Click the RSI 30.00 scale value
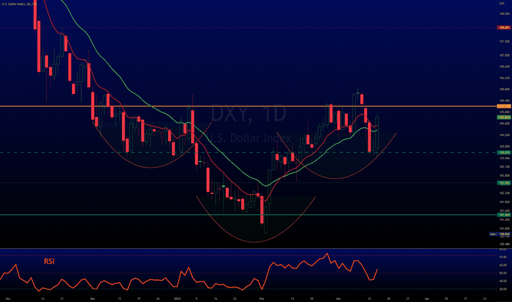The height and width of the screenshot is (302, 512). (503, 289)
